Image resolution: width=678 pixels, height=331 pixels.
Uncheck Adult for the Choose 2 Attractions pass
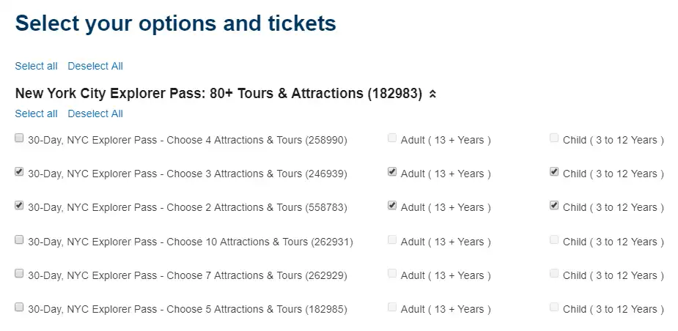tap(392, 206)
